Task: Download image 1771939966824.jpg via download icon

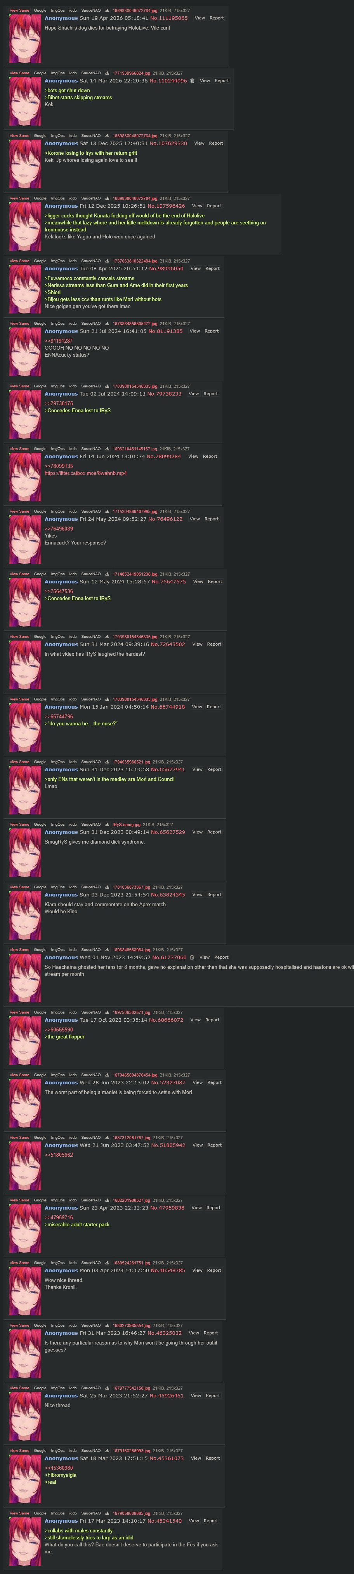Action: click(107, 74)
